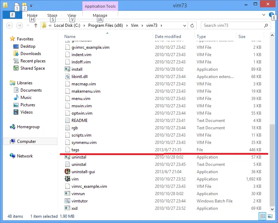Image resolution: width=278 pixels, height=223 pixels.
Task: Select the uninstall-gui application icon
Action: (67, 172)
